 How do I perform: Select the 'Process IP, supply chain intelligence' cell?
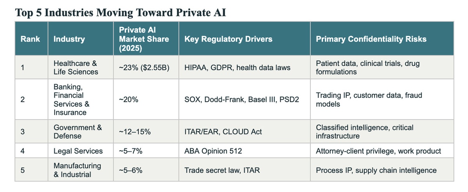(376, 170)
